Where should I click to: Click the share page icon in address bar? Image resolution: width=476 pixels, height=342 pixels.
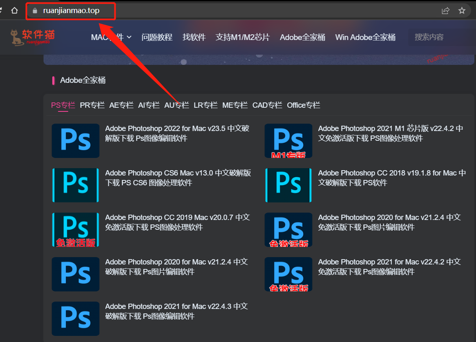pos(445,11)
